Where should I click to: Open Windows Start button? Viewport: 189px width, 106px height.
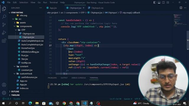[x=3, y=103]
